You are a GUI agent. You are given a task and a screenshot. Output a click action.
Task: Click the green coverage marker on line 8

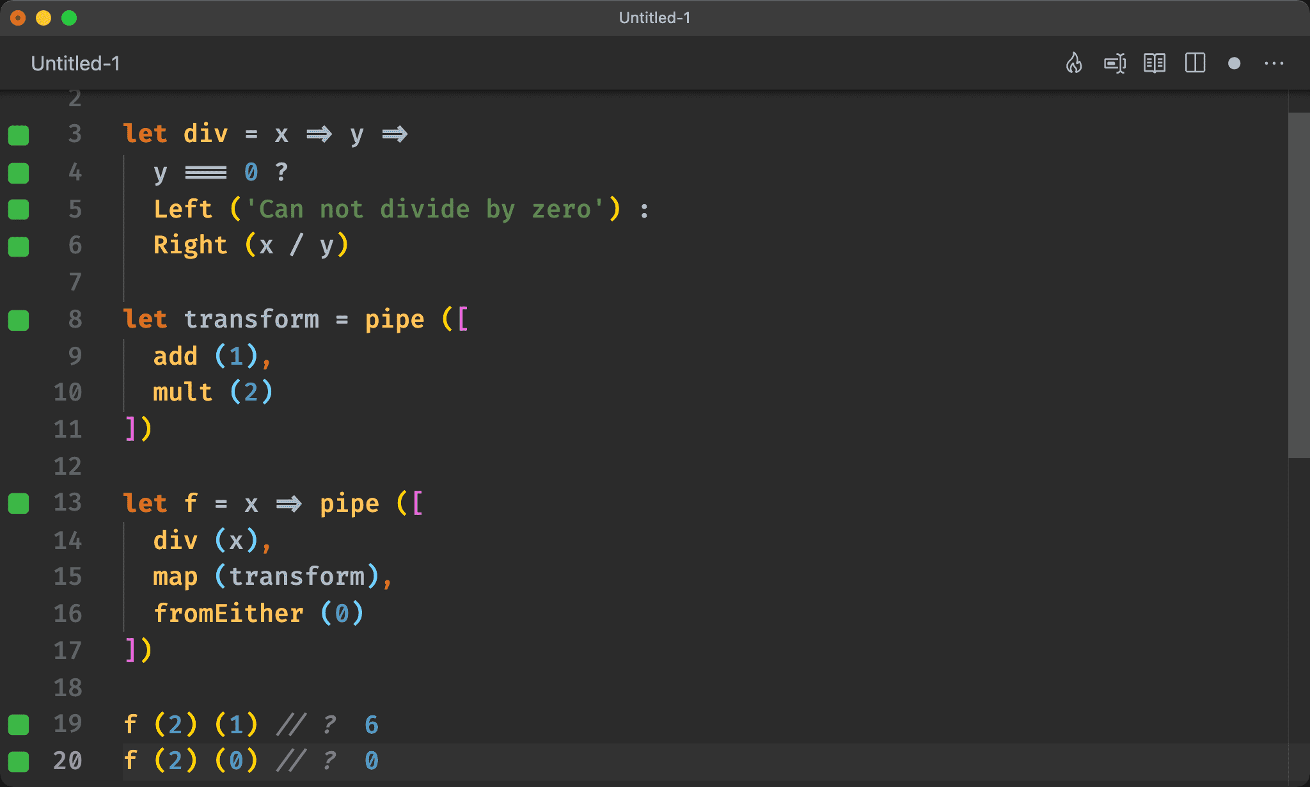pos(19,321)
